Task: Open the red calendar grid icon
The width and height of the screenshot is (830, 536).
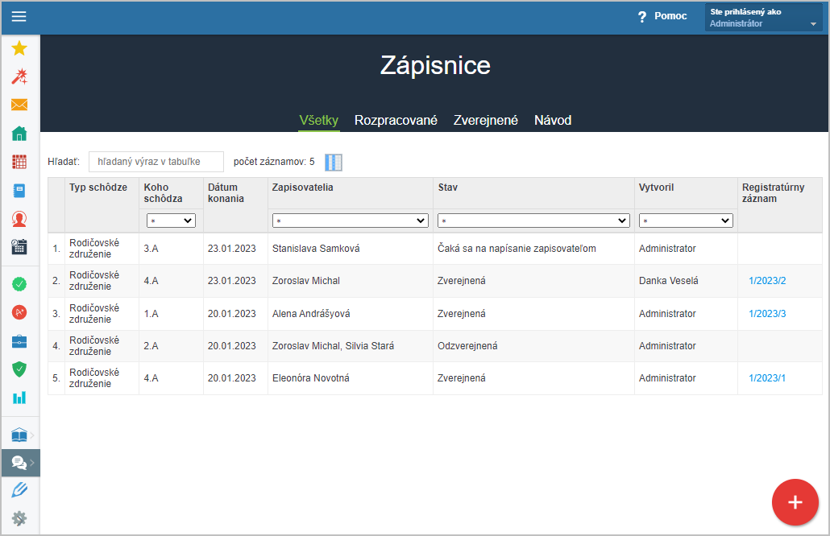Action: (19, 162)
